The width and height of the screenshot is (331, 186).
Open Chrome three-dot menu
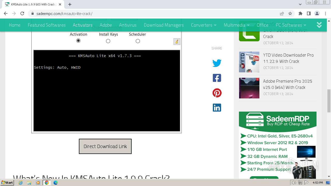[325, 13]
